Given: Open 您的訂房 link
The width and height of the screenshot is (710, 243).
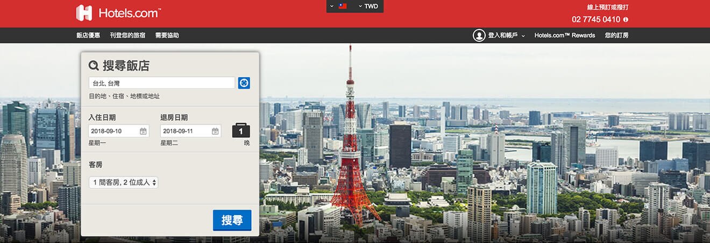Looking at the screenshot, I should pos(616,35).
